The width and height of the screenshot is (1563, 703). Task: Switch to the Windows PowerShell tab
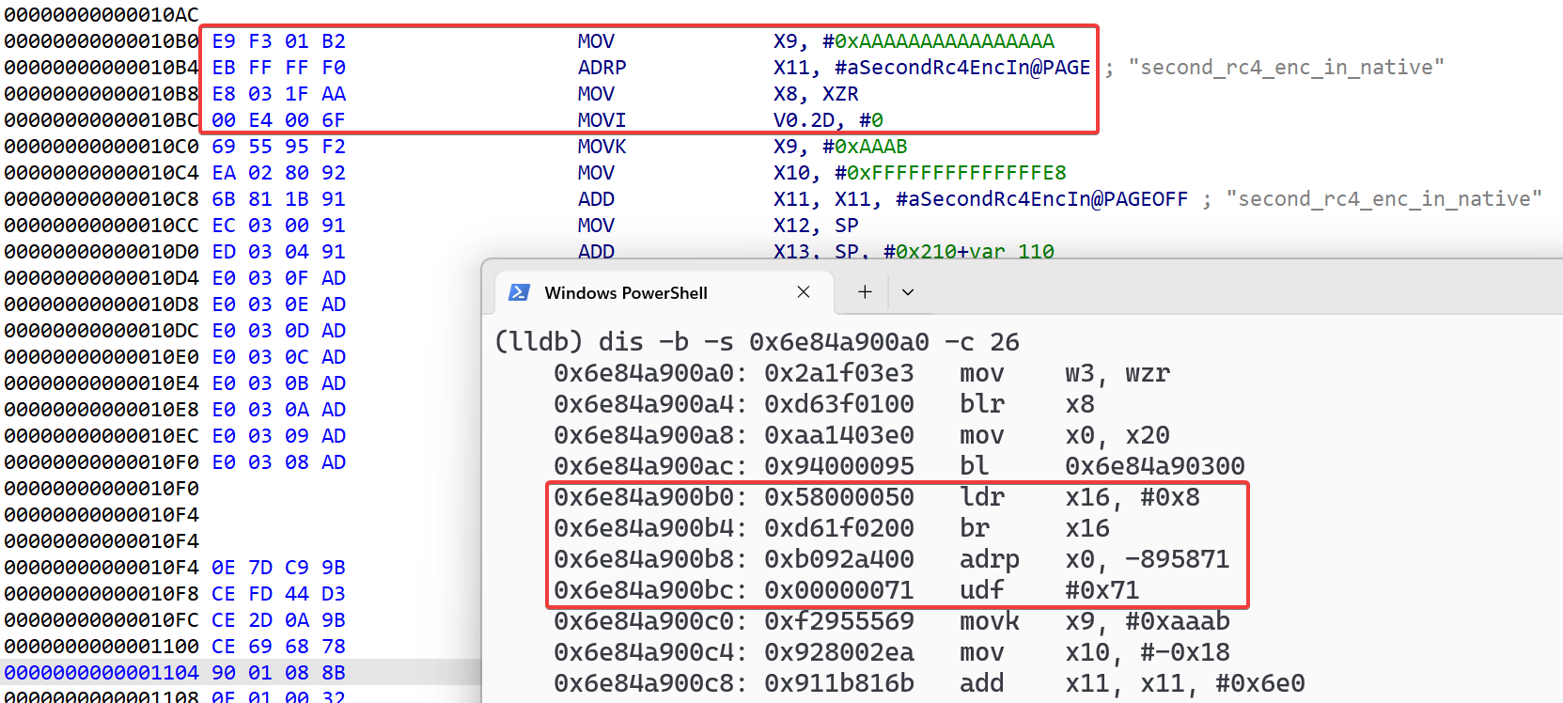(626, 292)
